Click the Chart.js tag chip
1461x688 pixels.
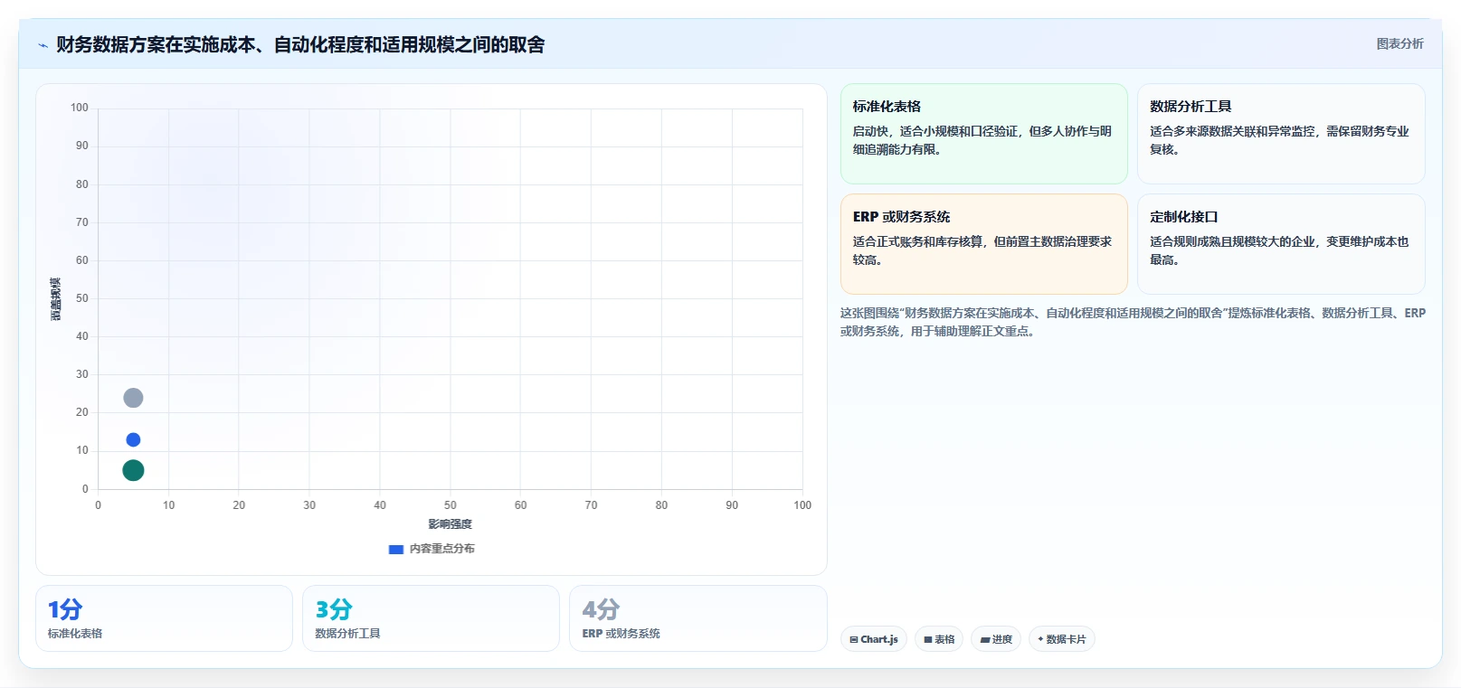click(x=873, y=639)
